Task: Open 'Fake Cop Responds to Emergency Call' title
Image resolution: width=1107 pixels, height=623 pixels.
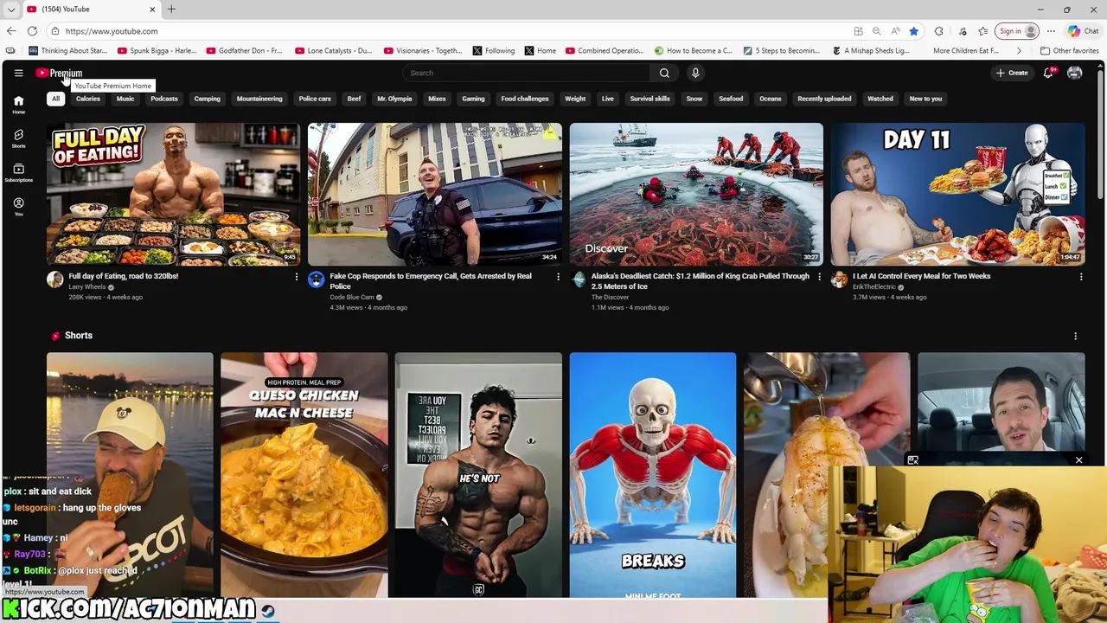Action: 431,281
